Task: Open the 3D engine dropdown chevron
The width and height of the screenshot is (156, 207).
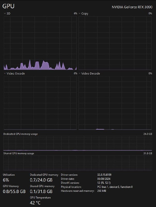Action: pos(5,13)
